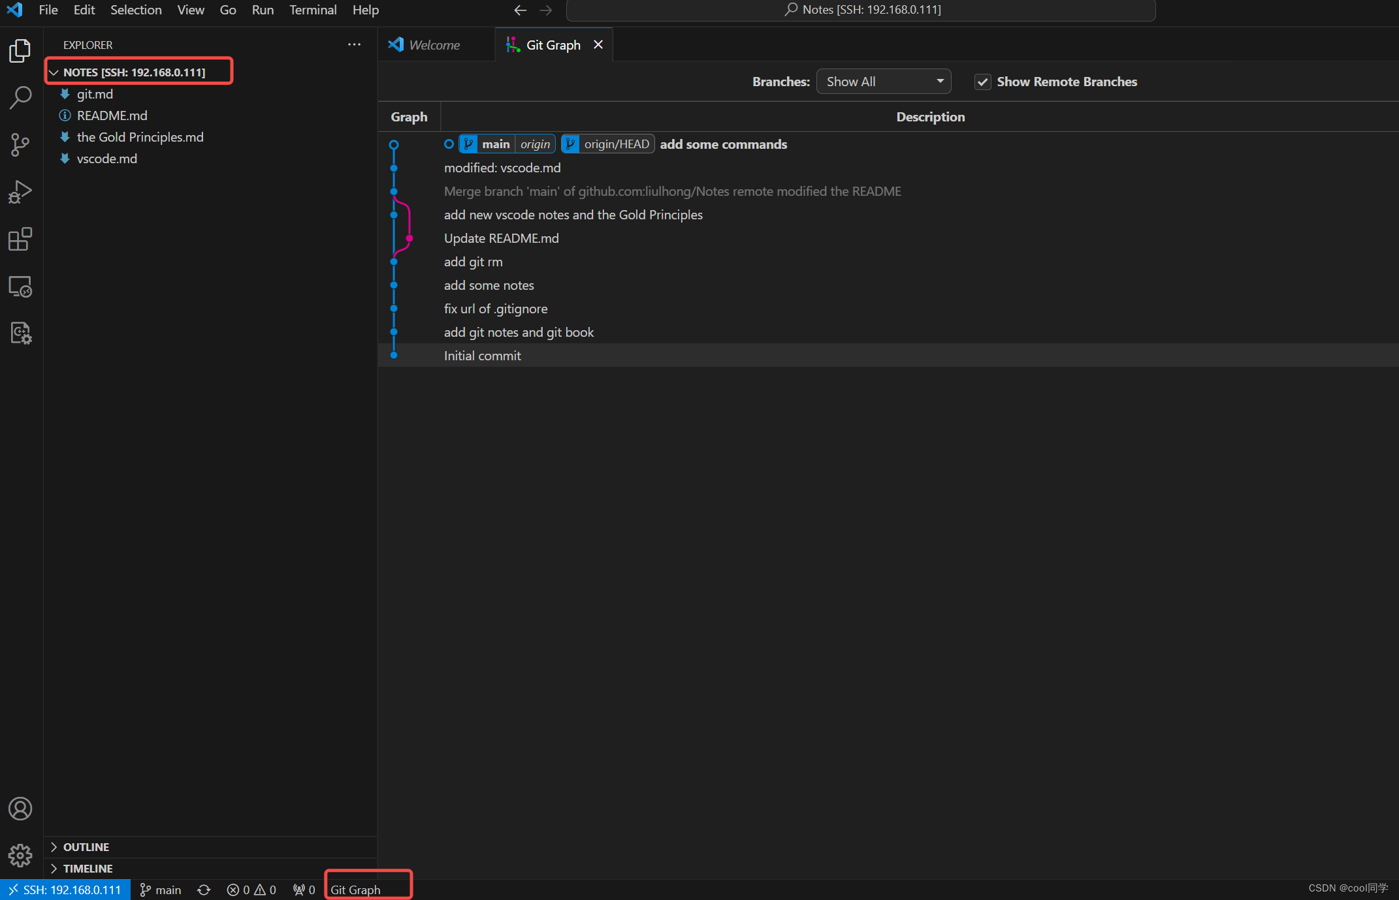The height and width of the screenshot is (900, 1399).
Task: Open the Source Control view
Action: [x=20, y=145]
